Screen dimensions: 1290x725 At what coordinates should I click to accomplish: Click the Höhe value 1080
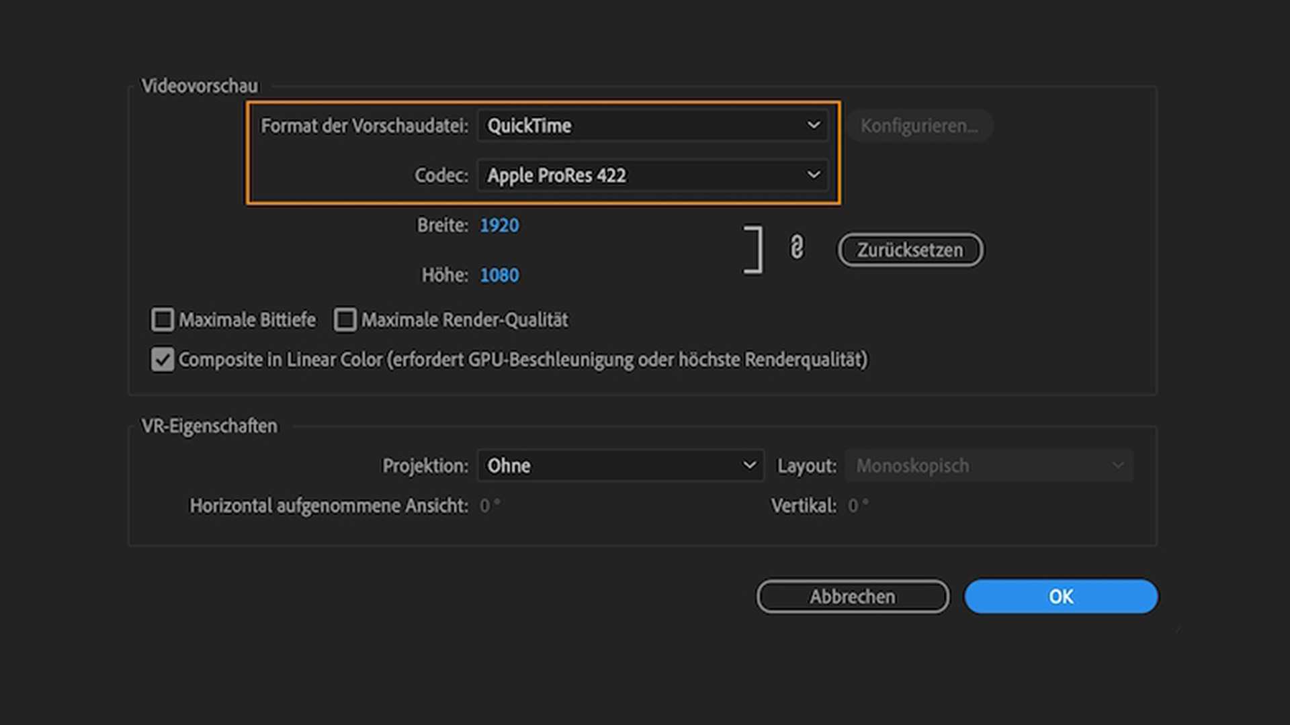click(499, 275)
